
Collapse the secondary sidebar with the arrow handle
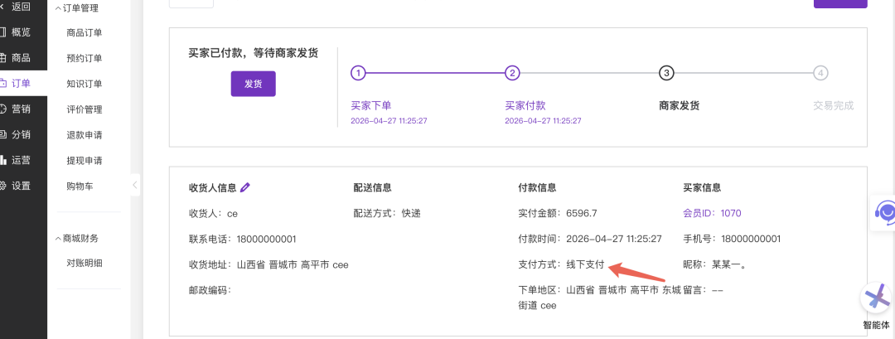pyautogui.click(x=135, y=186)
